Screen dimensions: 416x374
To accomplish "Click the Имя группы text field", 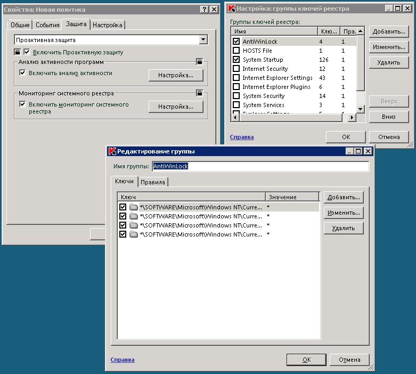I will 260,166.
